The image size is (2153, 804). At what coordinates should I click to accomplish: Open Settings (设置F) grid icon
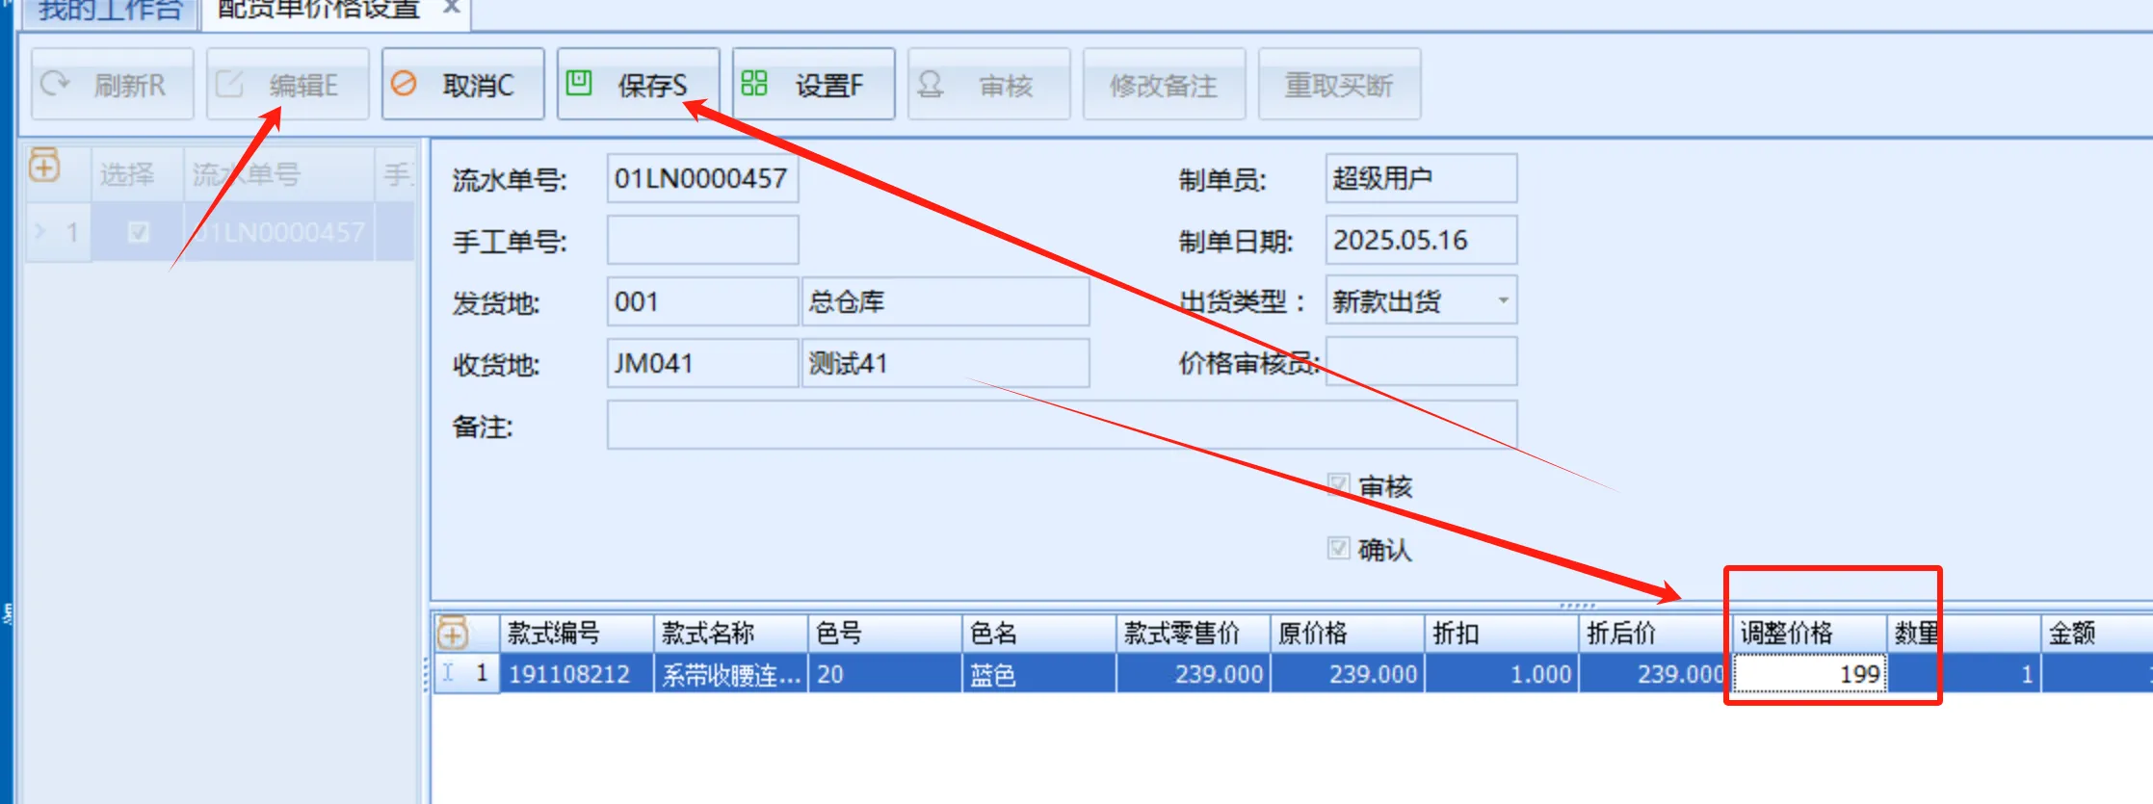click(x=754, y=84)
